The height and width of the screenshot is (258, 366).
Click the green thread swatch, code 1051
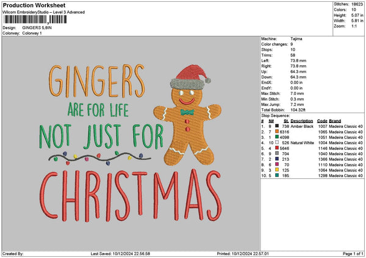pos(278,137)
